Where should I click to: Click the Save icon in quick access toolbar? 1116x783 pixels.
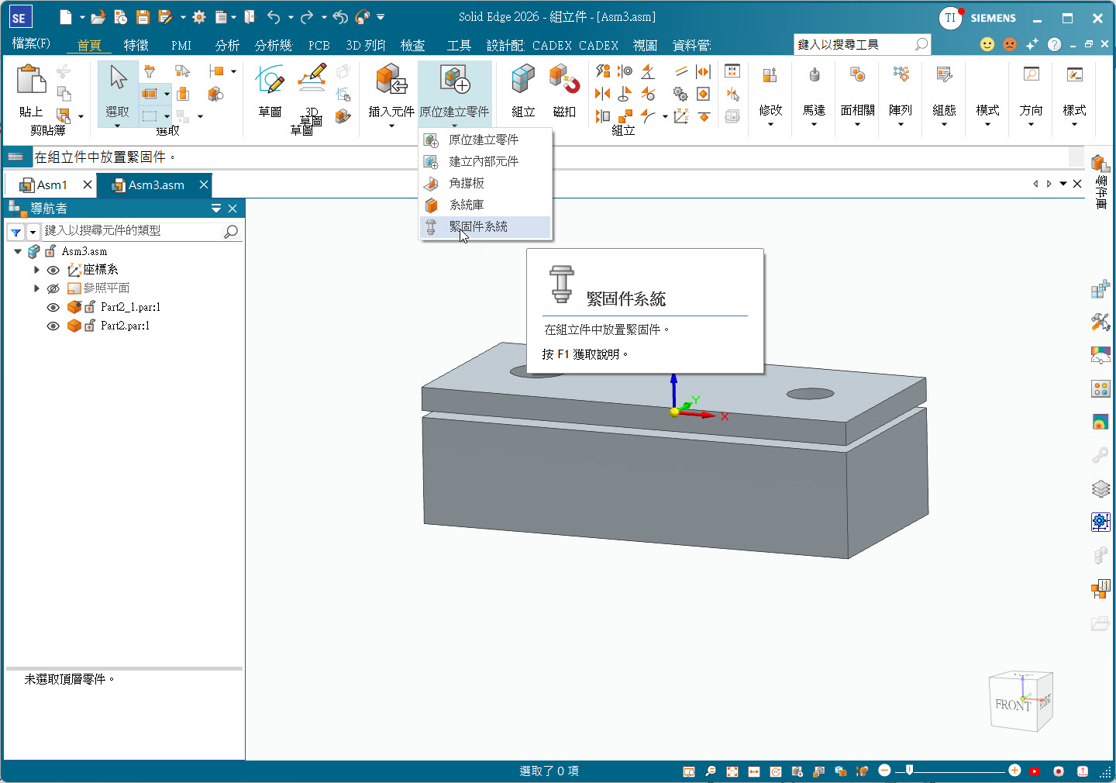(x=143, y=17)
